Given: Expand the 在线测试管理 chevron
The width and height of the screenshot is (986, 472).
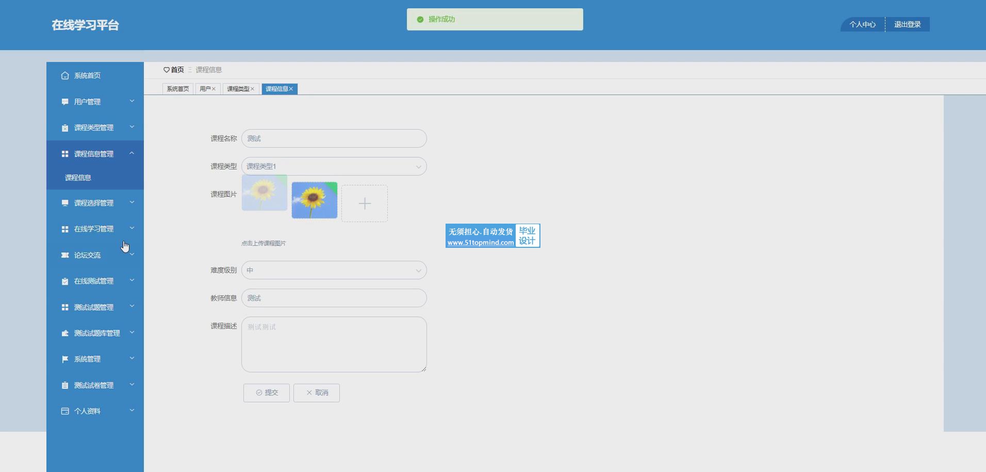Looking at the screenshot, I should 132,280.
